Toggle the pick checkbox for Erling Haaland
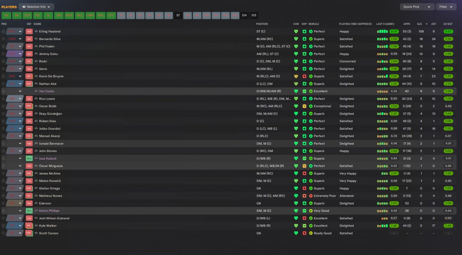Image resolution: width=462 pixels, height=255 pixels. 3,31
